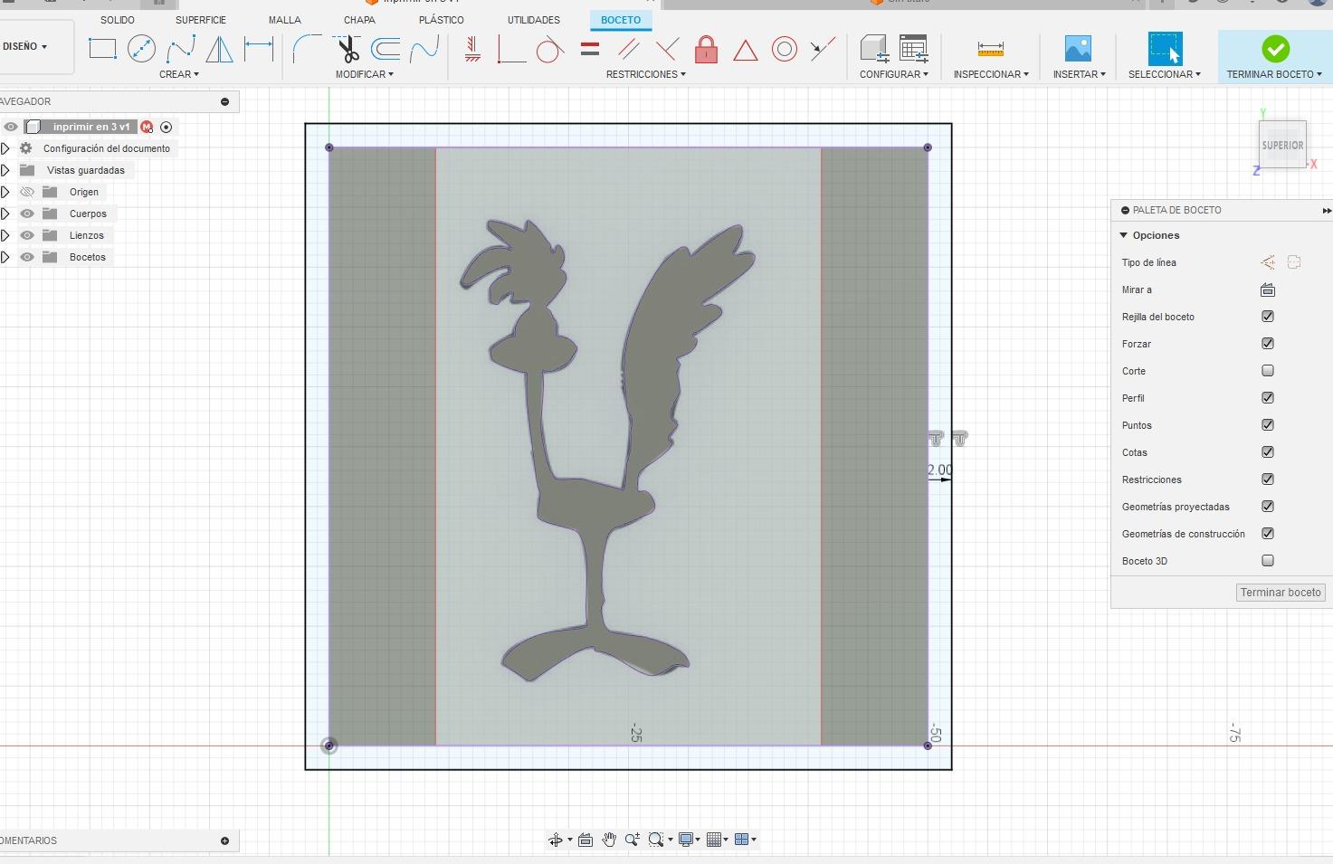
Task: Hide the Cuerpos folder
Action: (27, 214)
